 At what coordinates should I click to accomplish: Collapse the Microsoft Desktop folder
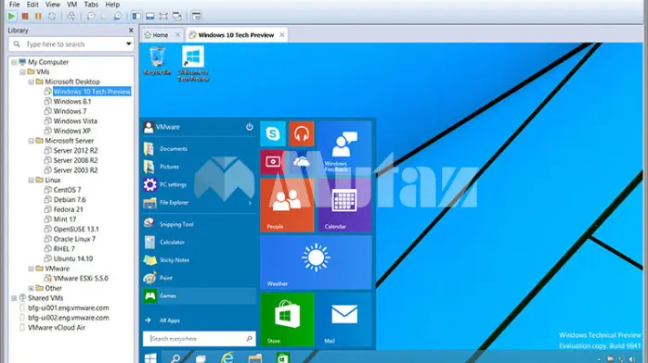[x=31, y=82]
